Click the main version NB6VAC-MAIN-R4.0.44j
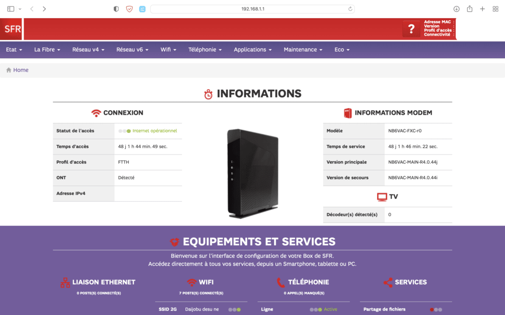 (x=413, y=162)
